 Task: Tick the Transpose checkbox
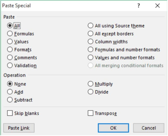click(x=91, y=114)
